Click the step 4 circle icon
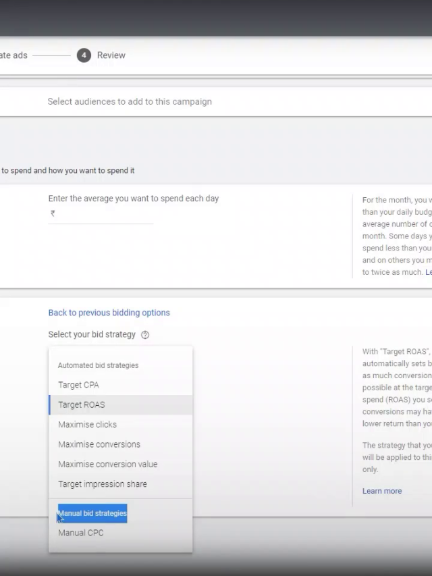 84,55
